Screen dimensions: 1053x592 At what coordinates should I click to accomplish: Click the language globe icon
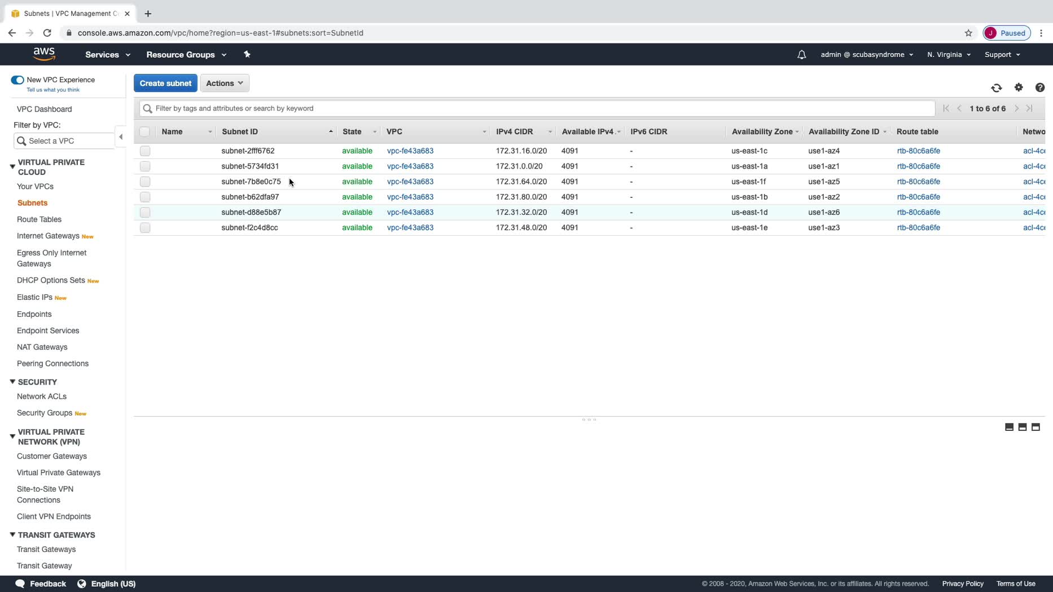tap(82, 584)
